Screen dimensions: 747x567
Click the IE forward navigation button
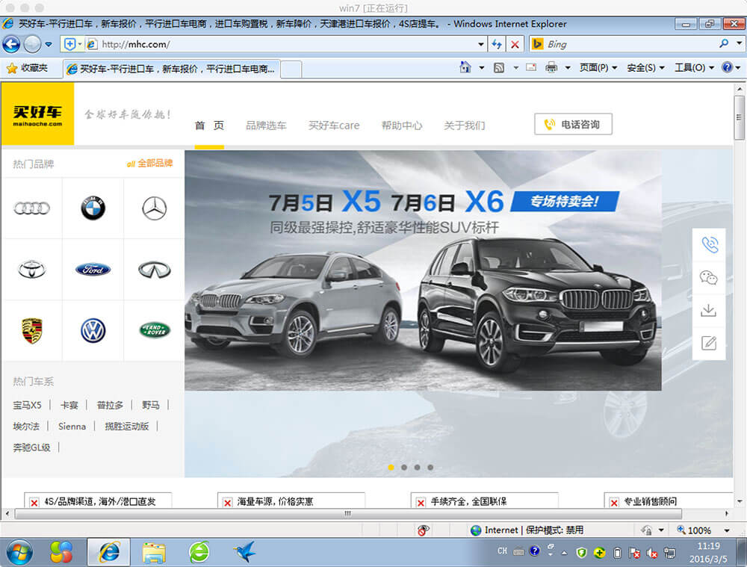[32, 44]
